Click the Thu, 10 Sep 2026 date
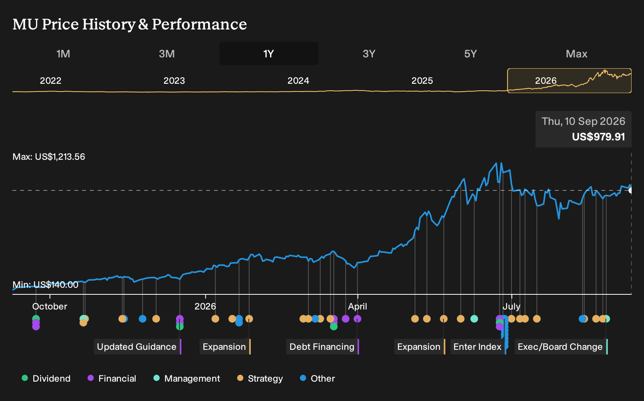The width and height of the screenshot is (644, 401). click(584, 121)
